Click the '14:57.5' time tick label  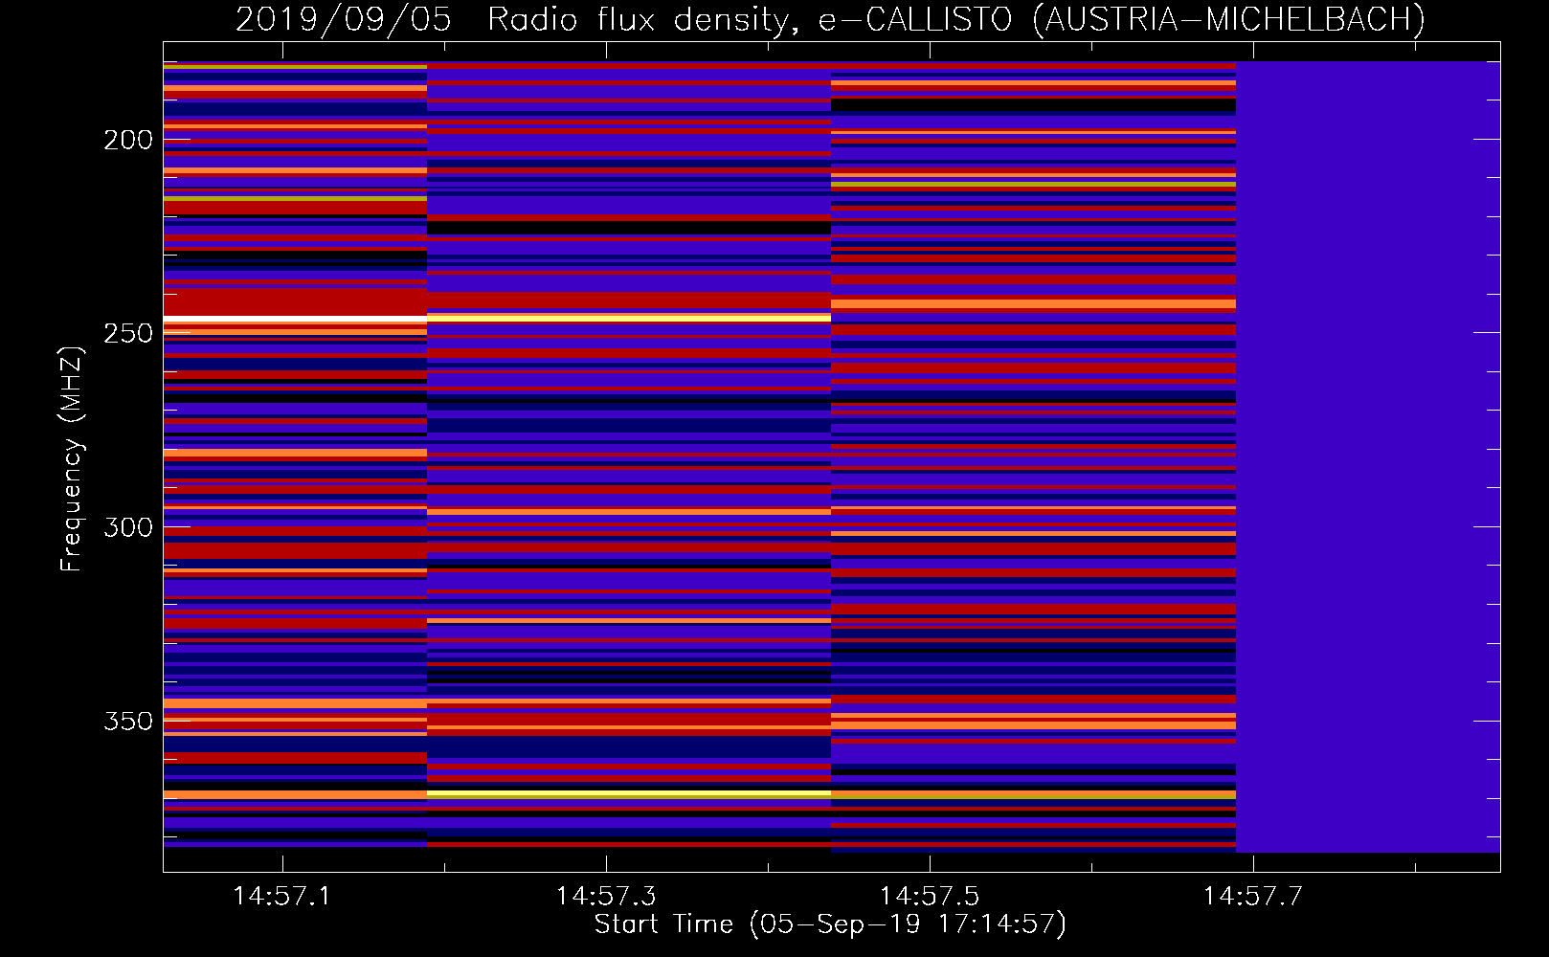930,896
